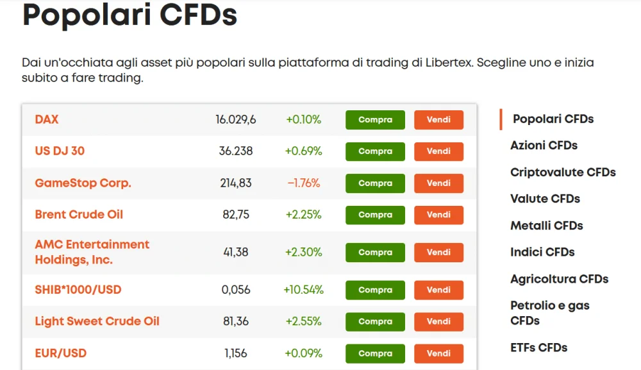
Task: Select Petrolio e gas CFDs category
Action: [550, 313]
